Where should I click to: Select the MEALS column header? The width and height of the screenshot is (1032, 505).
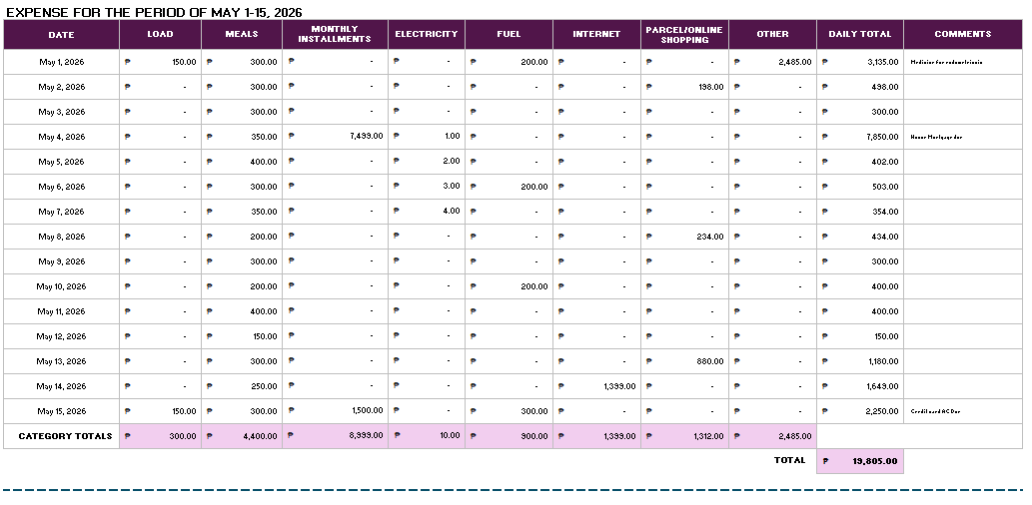[242, 34]
